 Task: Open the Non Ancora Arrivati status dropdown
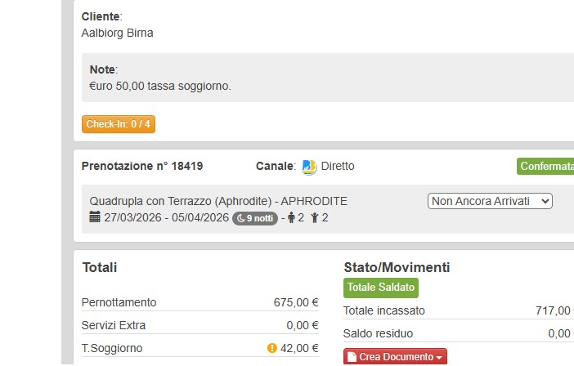pyautogui.click(x=490, y=201)
